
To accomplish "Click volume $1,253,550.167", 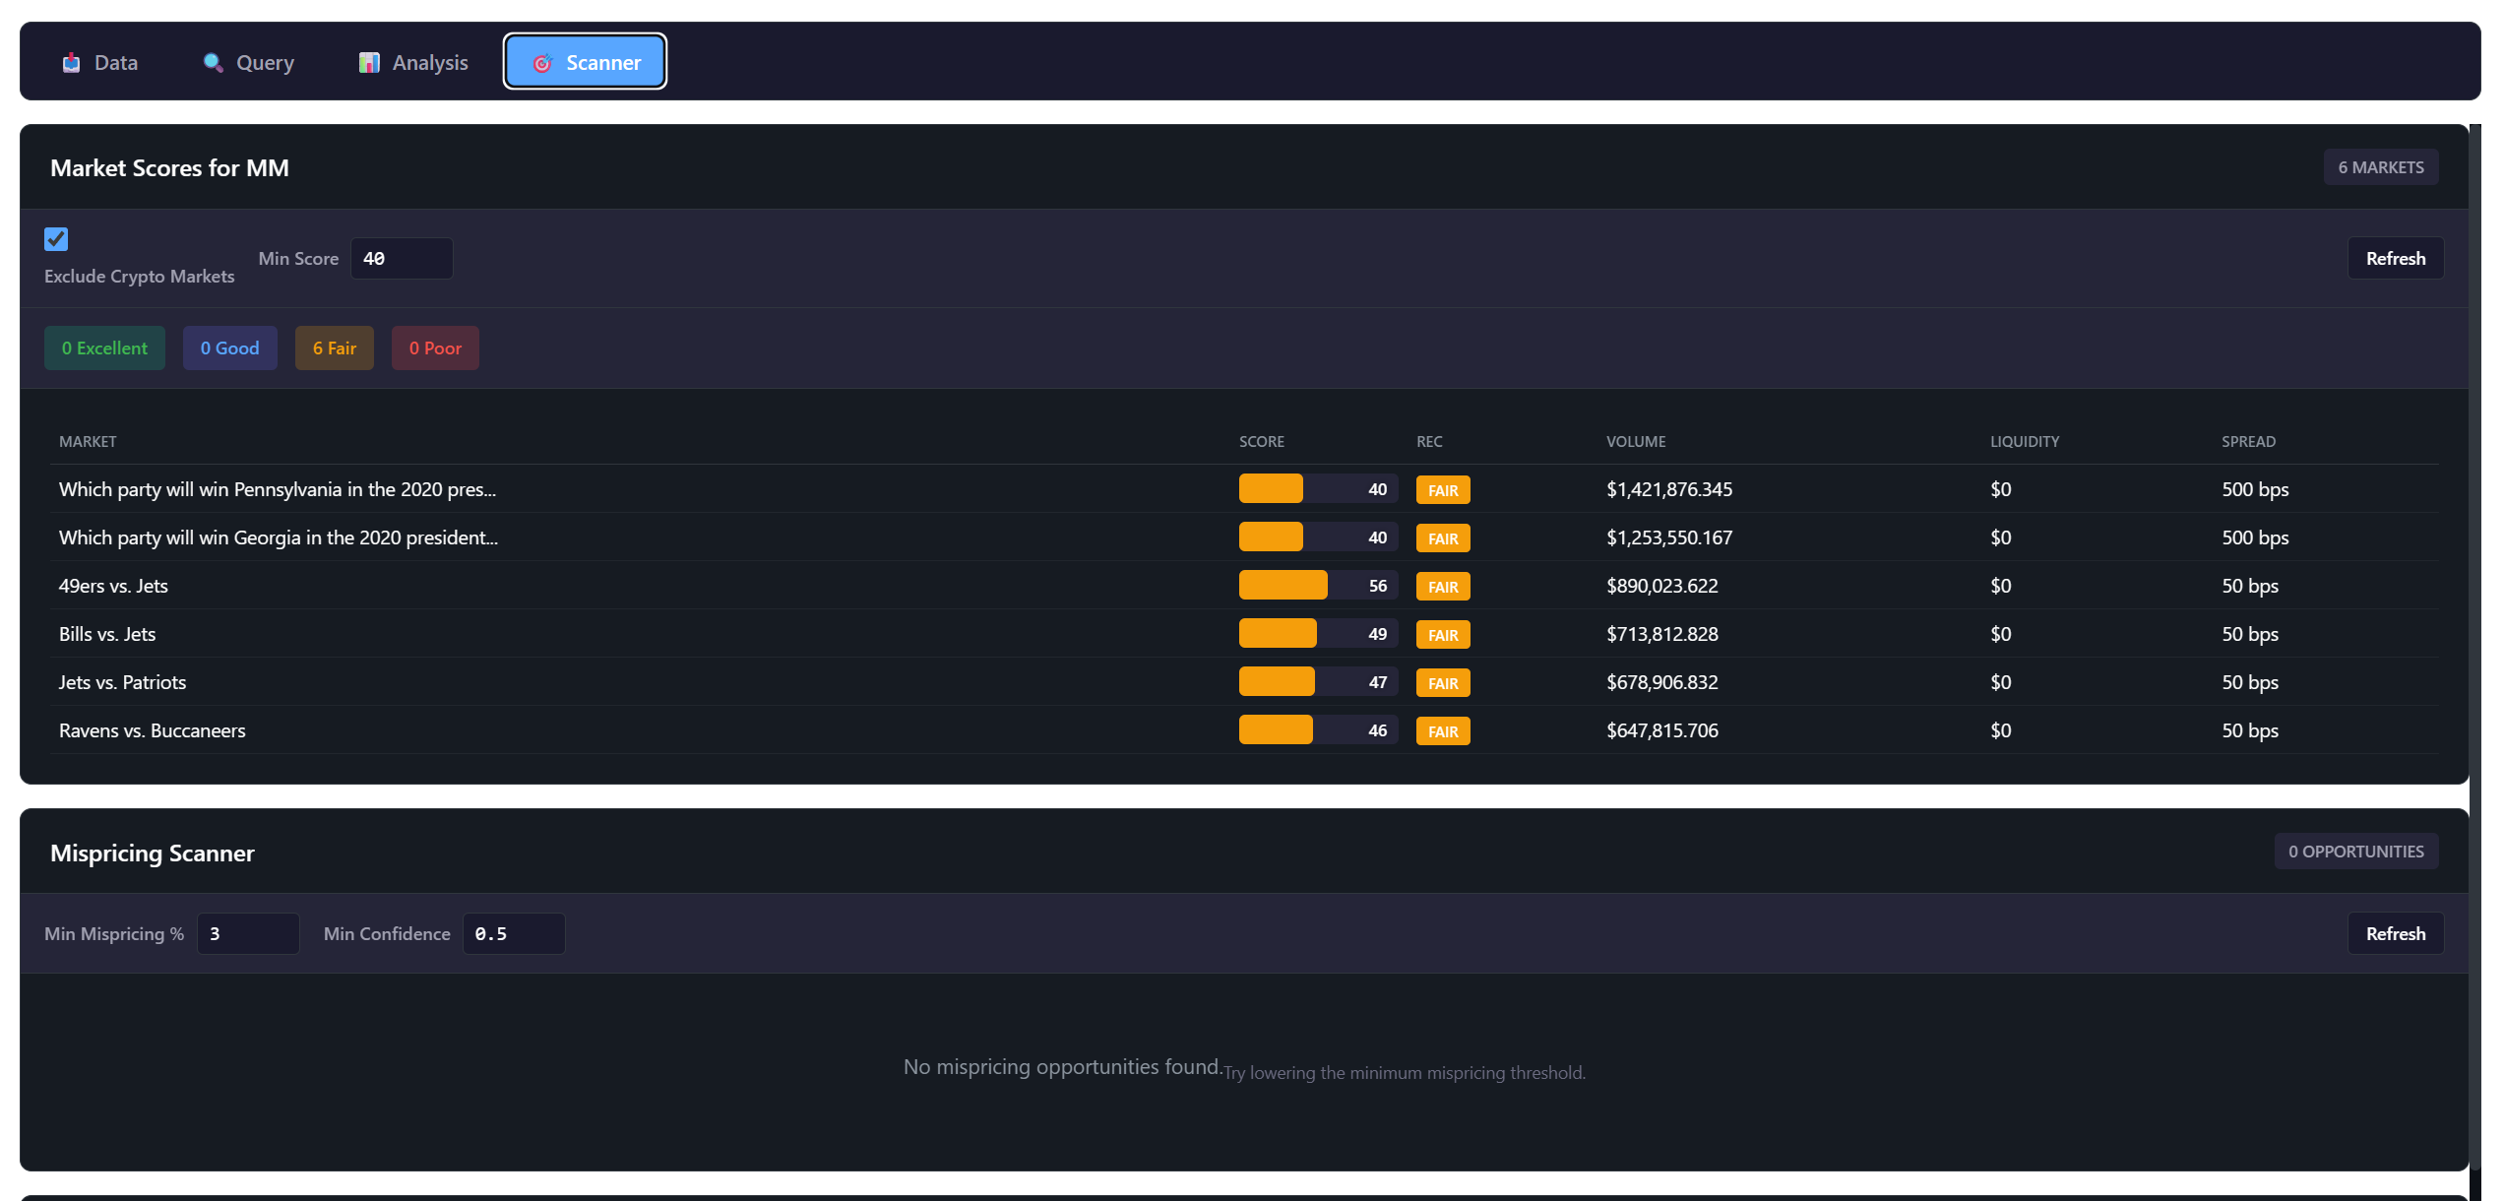I will pyautogui.click(x=1669, y=537).
